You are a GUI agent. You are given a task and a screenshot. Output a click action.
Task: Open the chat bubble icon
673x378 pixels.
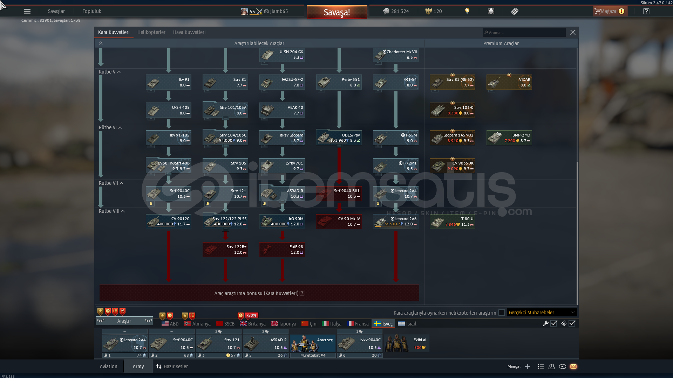coord(563,366)
